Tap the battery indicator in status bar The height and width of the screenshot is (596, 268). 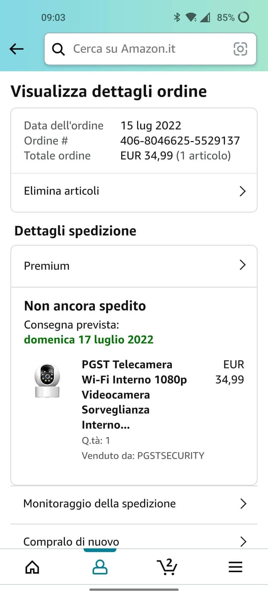[244, 17]
